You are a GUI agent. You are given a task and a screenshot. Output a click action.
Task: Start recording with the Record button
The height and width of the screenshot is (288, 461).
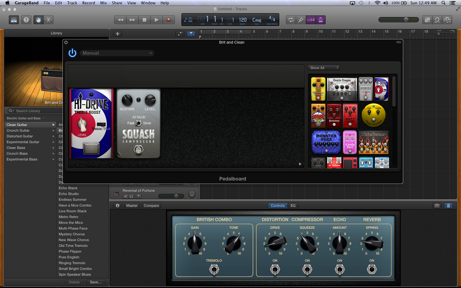[168, 20]
